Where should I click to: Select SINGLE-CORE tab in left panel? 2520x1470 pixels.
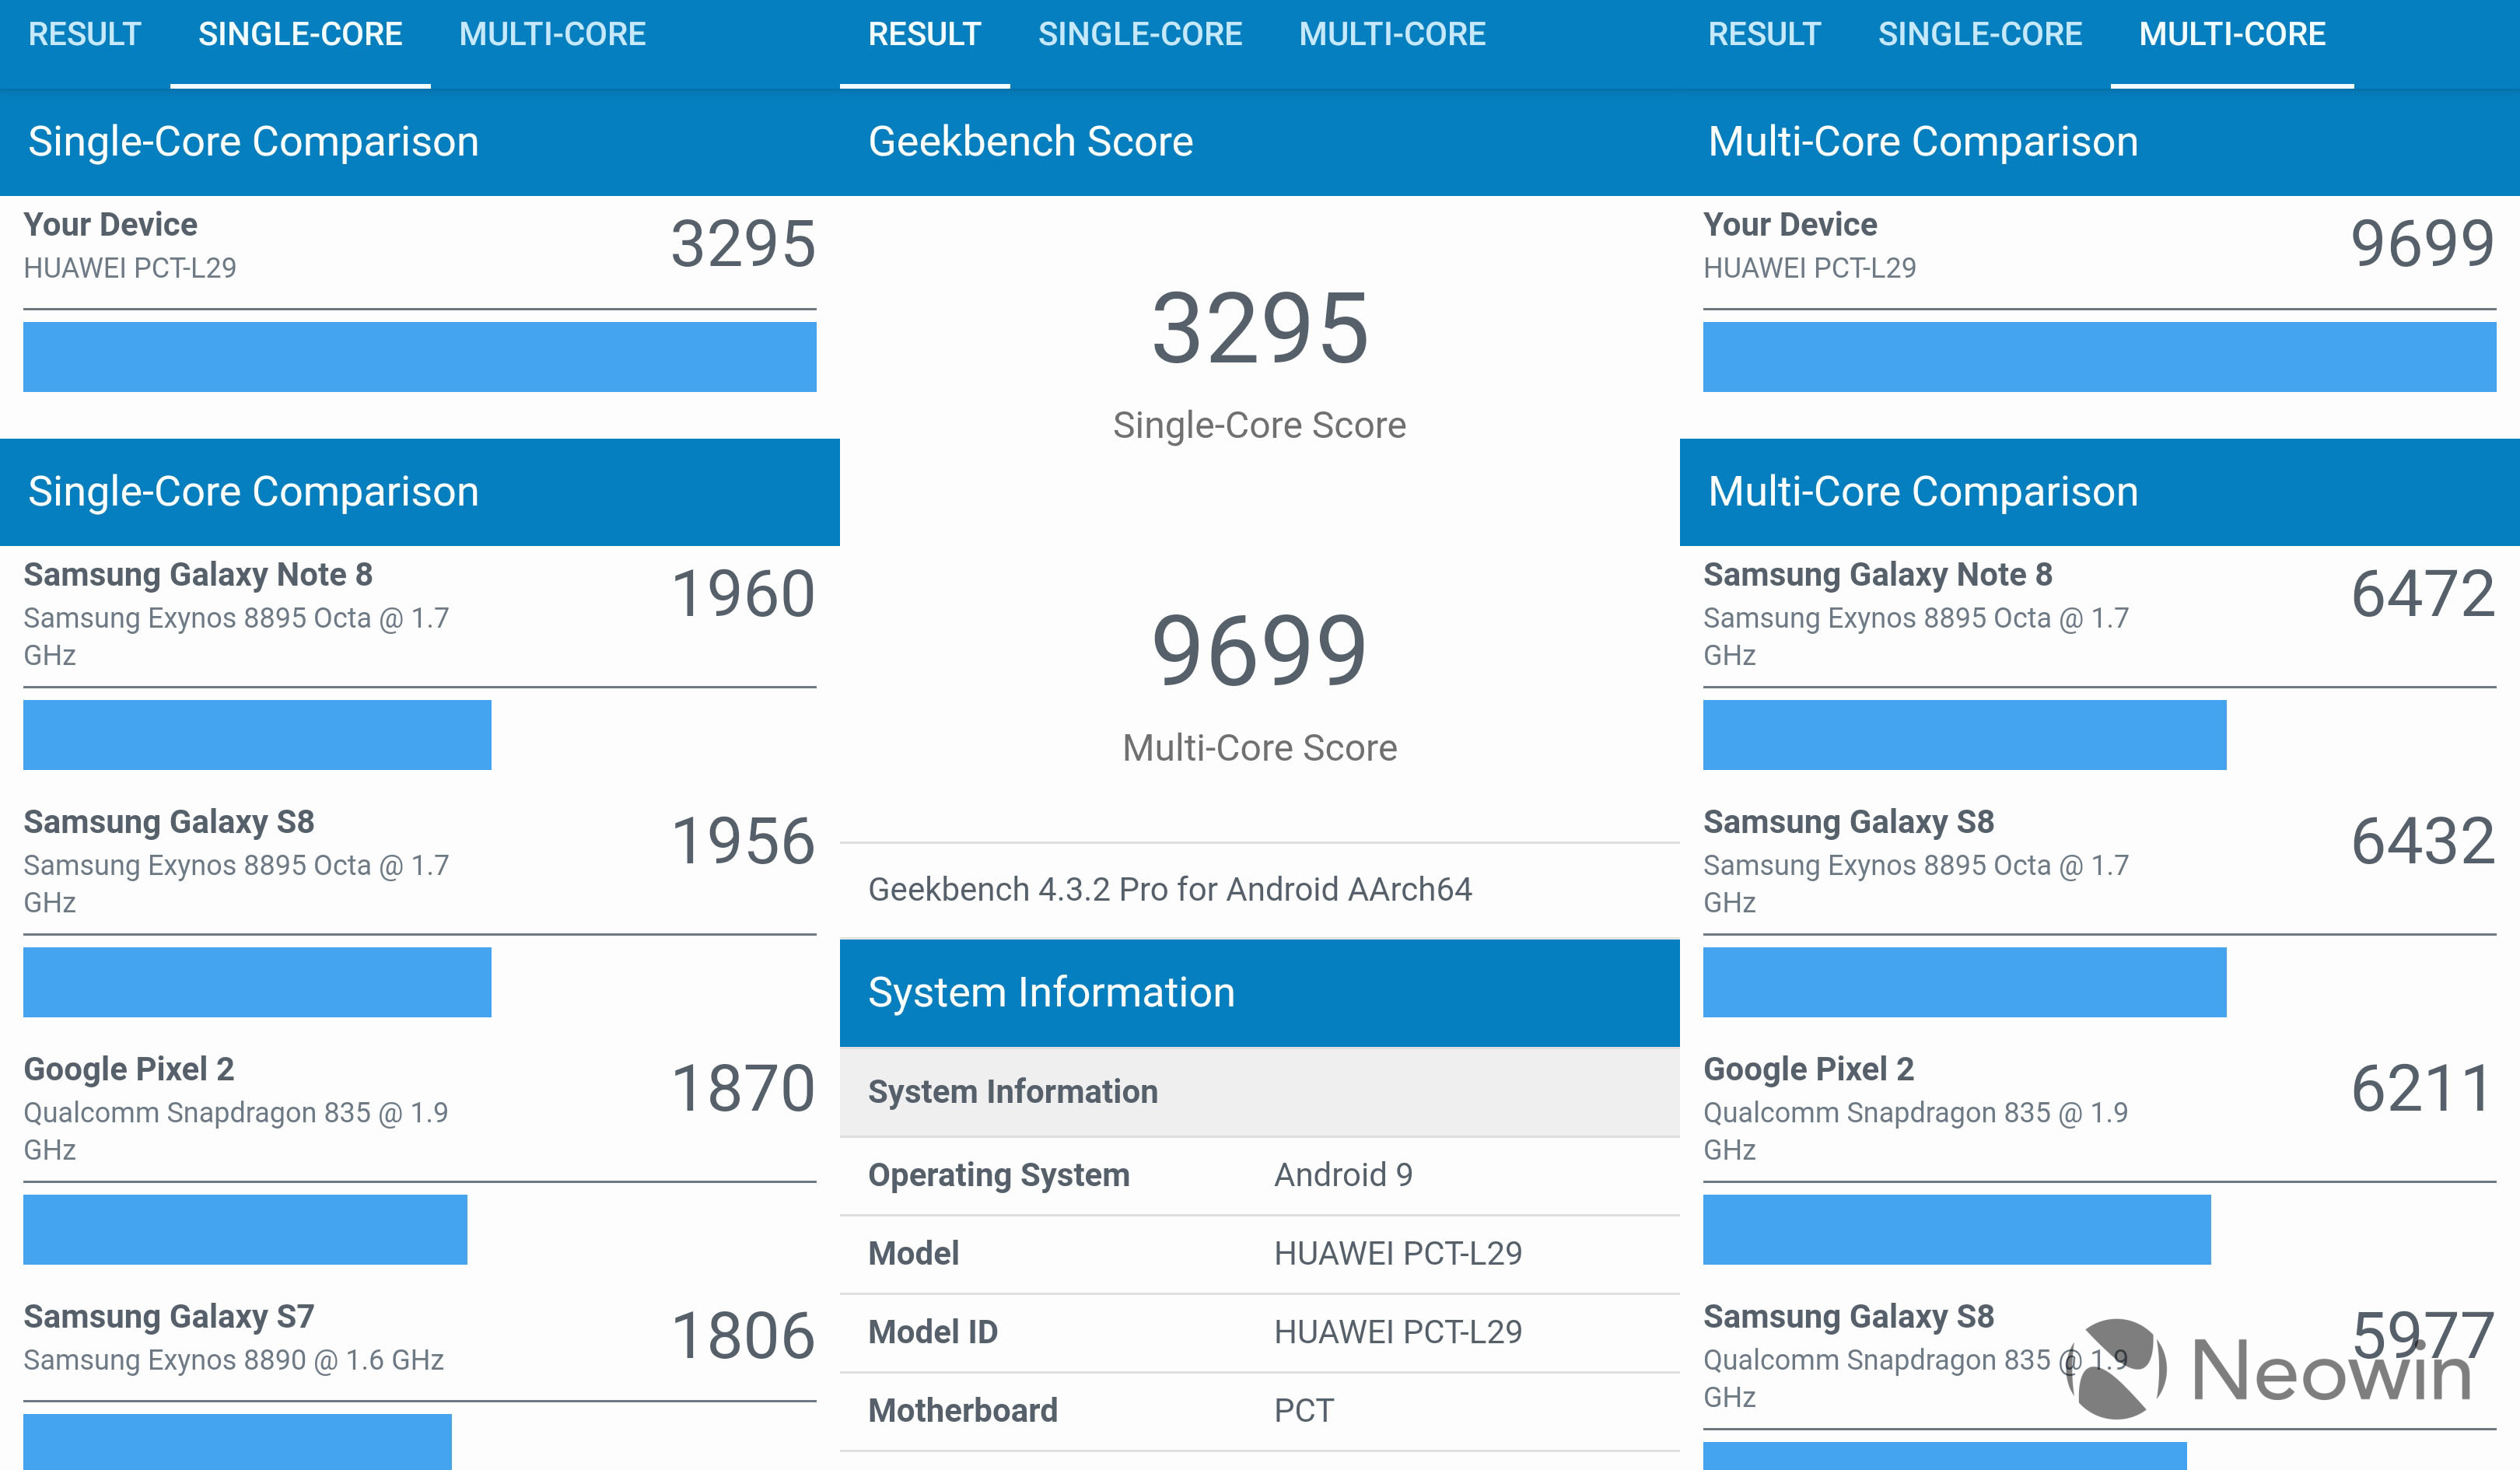click(300, 35)
